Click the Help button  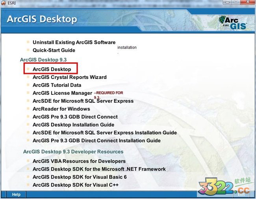(x=16, y=194)
